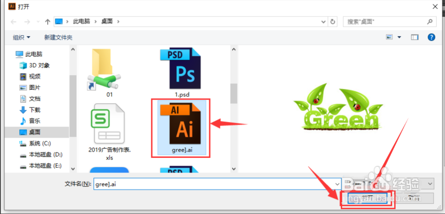Open file type filter dropdown
Screen dimensions: 445x214
click(430, 184)
